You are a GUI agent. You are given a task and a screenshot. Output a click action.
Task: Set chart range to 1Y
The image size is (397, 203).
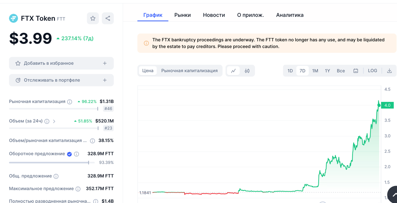pyautogui.click(x=327, y=71)
